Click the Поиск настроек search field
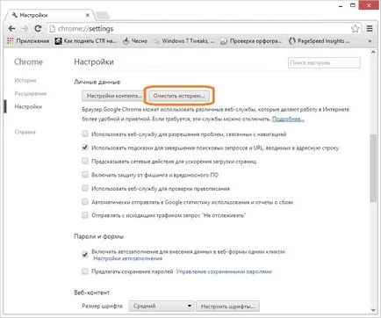 324,62
